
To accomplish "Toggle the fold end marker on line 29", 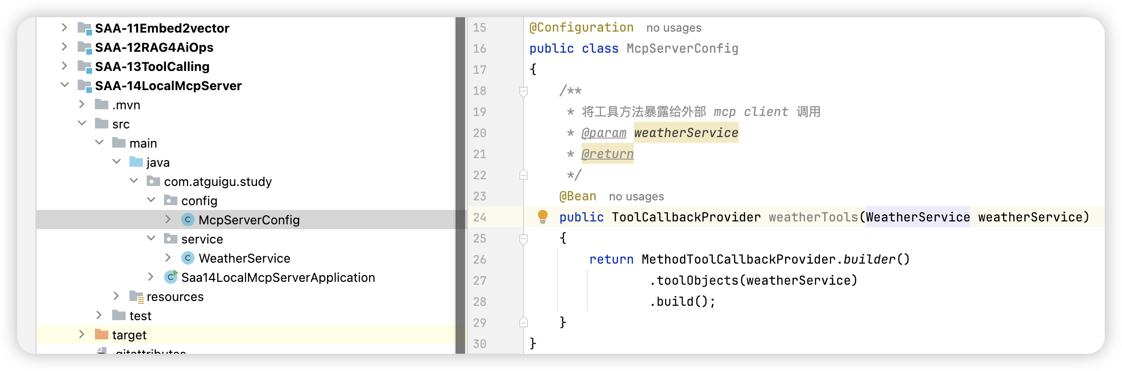I will coord(524,323).
